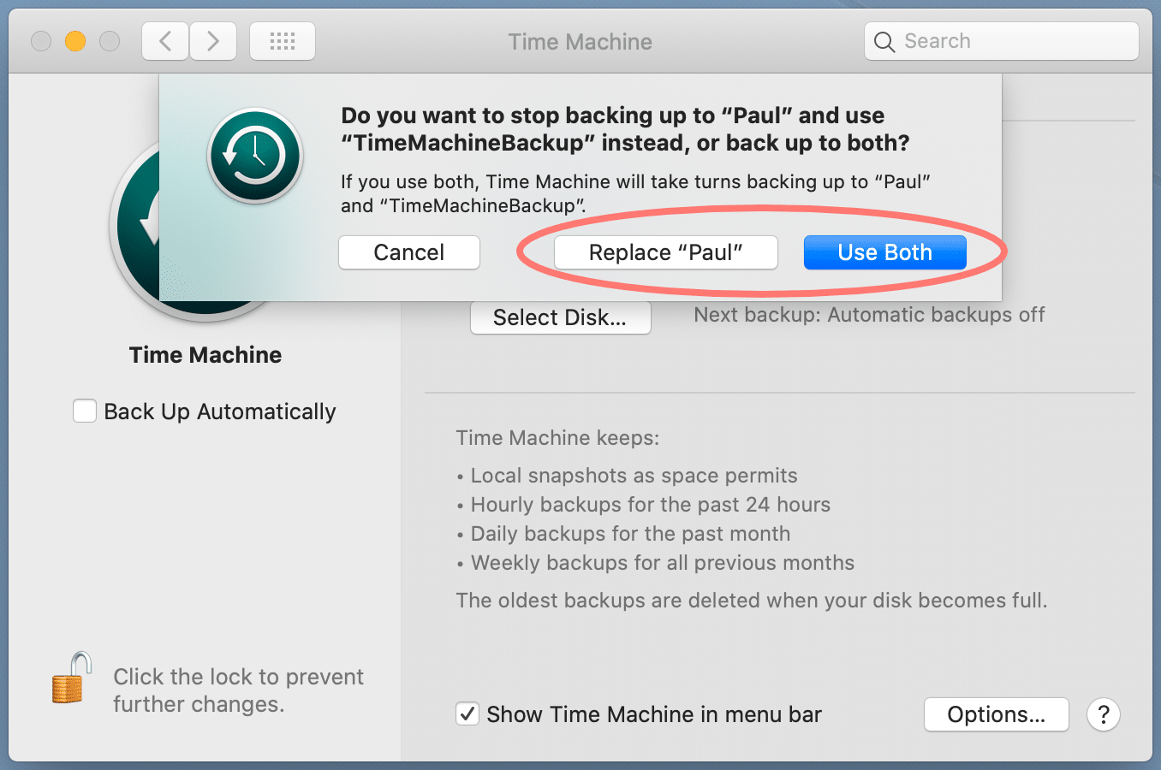Open the help question mark icon
Viewport: 1161px width, 770px height.
coord(1103,714)
